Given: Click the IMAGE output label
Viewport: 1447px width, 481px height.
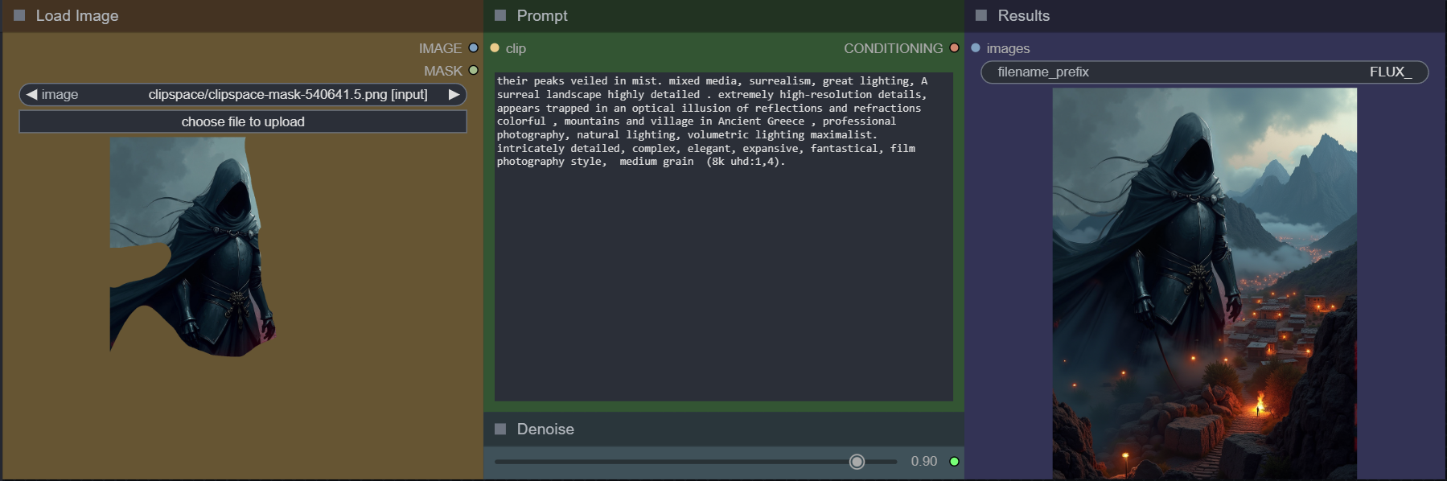Looking at the screenshot, I should pos(440,48).
